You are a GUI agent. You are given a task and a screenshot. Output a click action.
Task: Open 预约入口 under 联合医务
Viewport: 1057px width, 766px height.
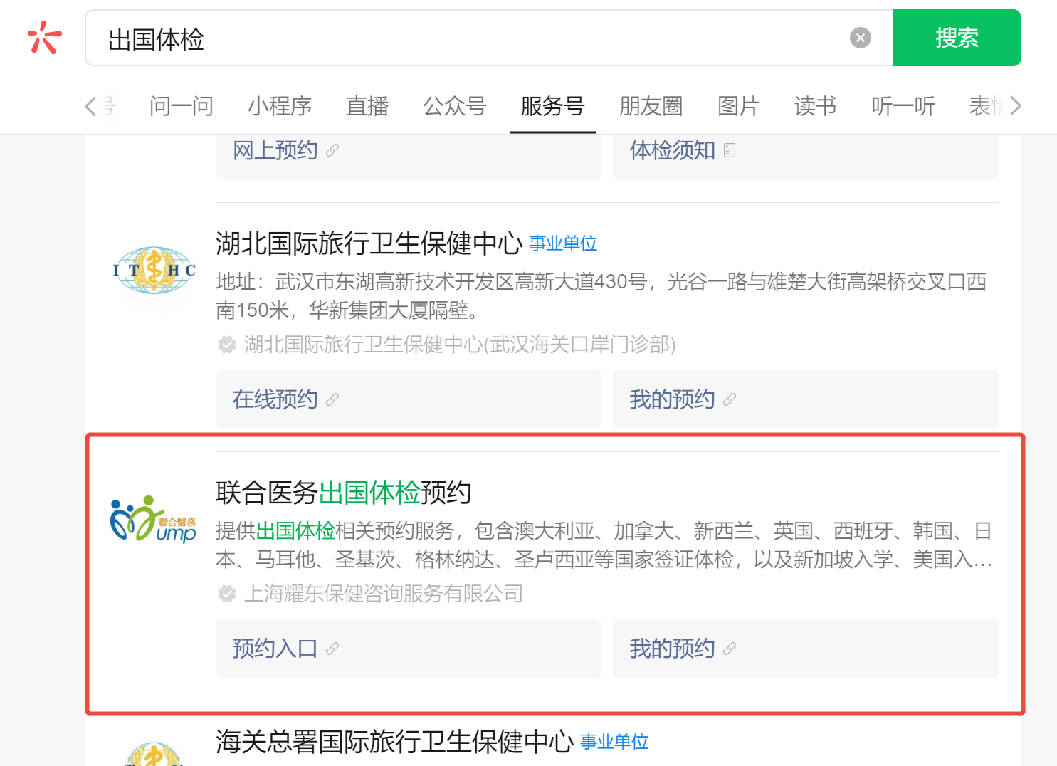tap(409, 649)
